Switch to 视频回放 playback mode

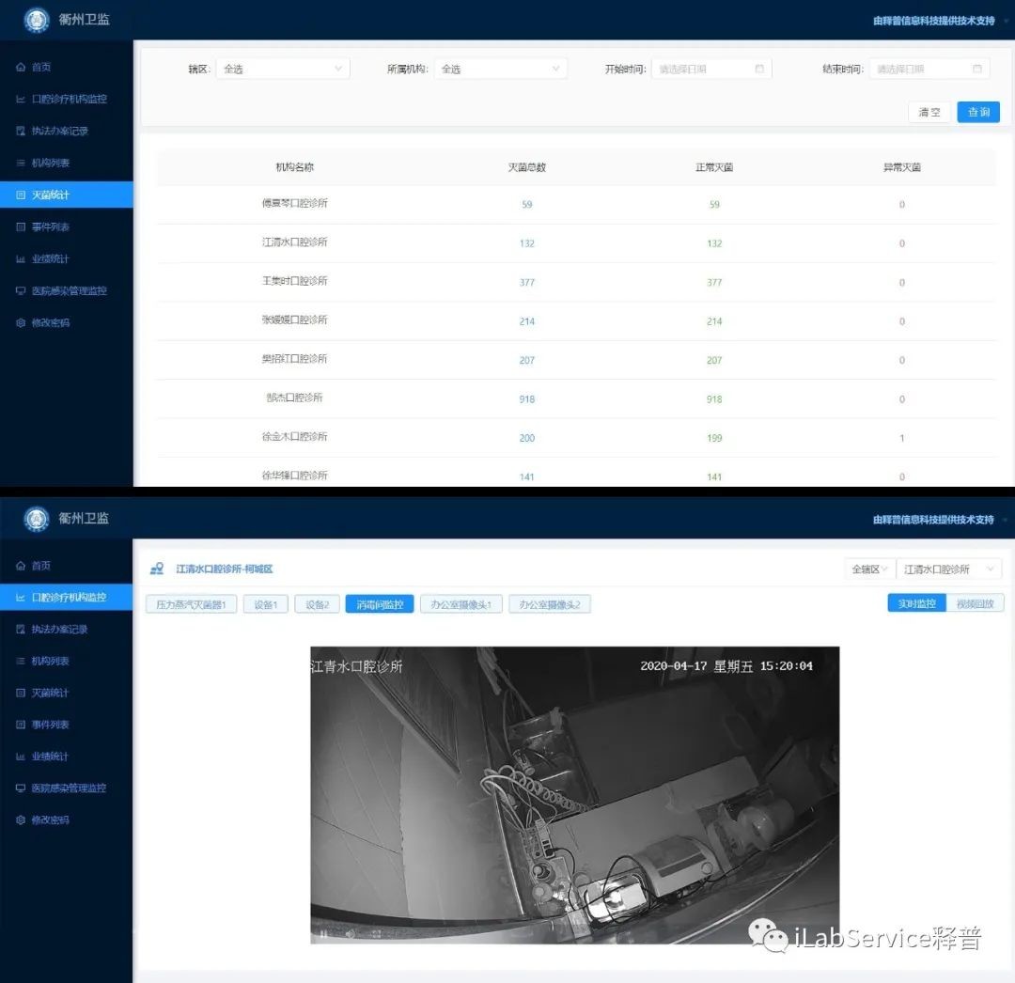(x=975, y=603)
